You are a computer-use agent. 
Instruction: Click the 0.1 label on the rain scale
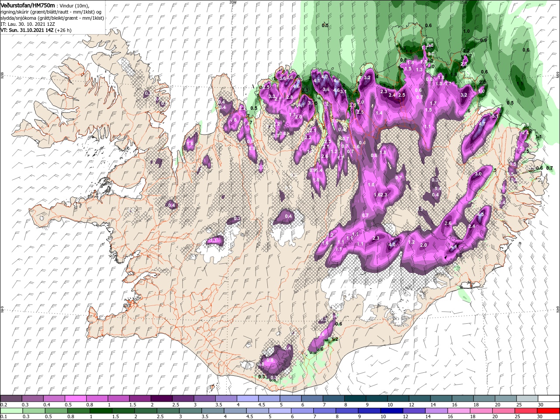click(3, 417)
